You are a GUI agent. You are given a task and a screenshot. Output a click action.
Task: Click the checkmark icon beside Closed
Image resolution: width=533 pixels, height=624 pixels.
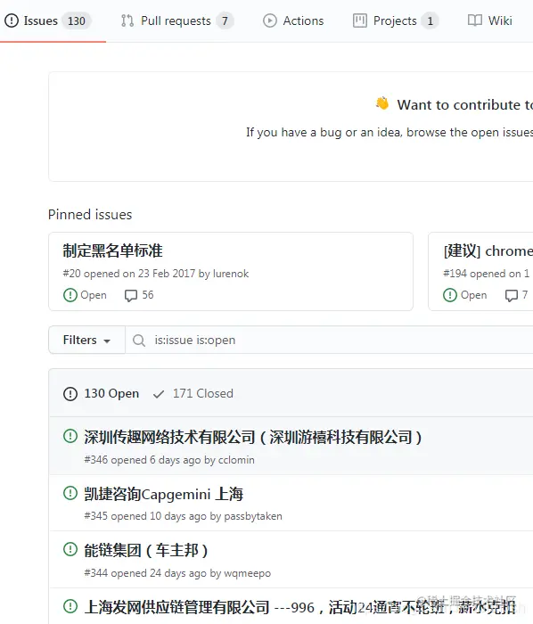[x=159, y=394]
